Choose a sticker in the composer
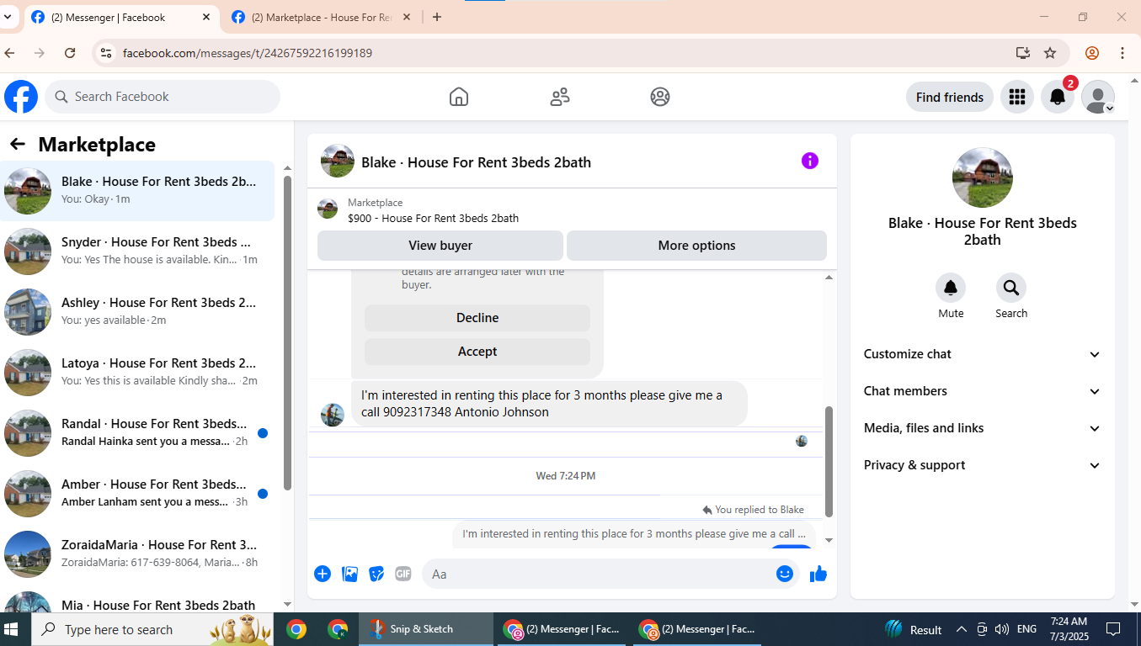Image resolution: width=1141 pixels, height=646 pixels. (x=376, y=574)
